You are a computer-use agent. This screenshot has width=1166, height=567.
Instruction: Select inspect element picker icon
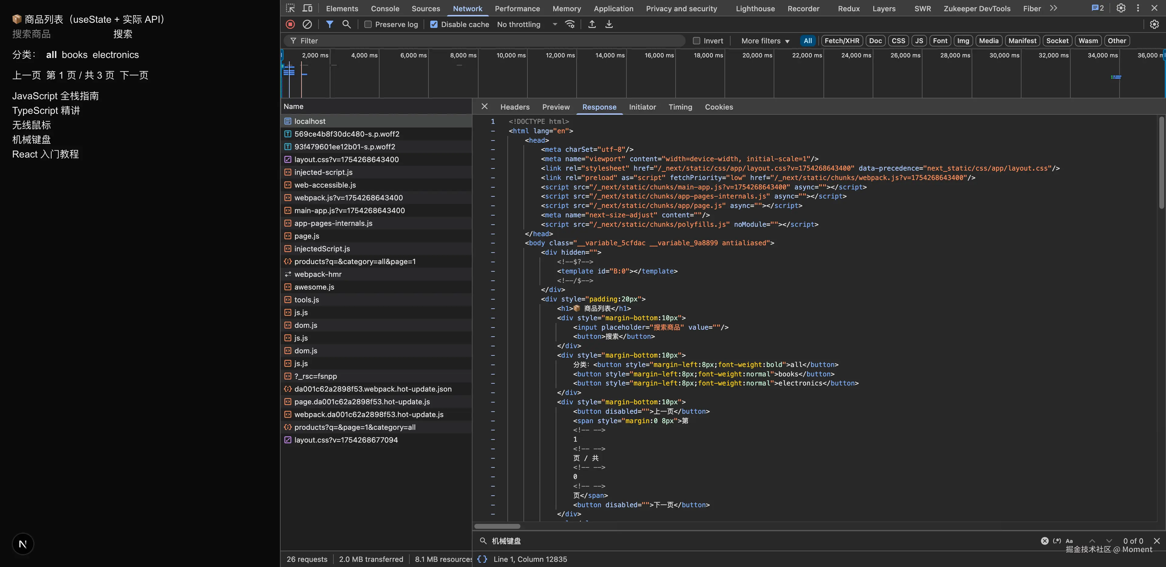click(291, 8)
